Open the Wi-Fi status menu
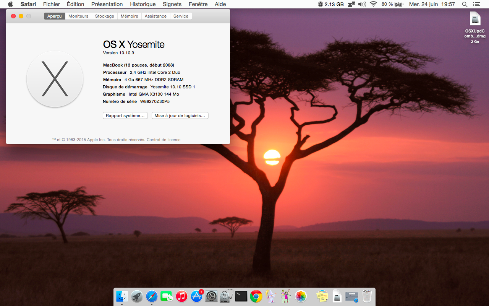 coord(373,4)
